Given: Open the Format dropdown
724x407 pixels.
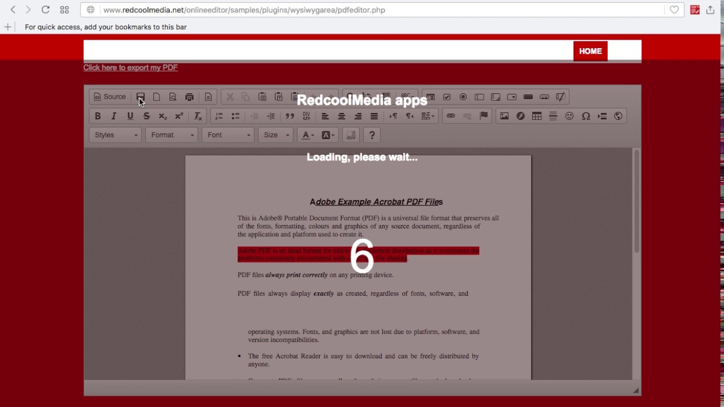Looking at the screenshot, I should pyautogui.click(x=171, y=135).
